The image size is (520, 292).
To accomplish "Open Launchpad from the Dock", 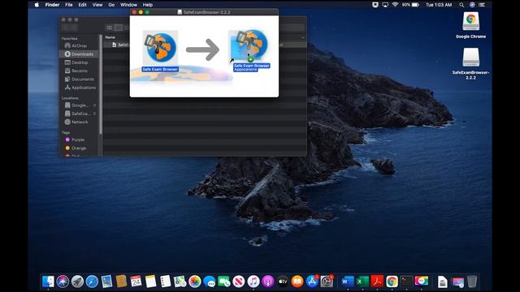I will tap(77, 281).
